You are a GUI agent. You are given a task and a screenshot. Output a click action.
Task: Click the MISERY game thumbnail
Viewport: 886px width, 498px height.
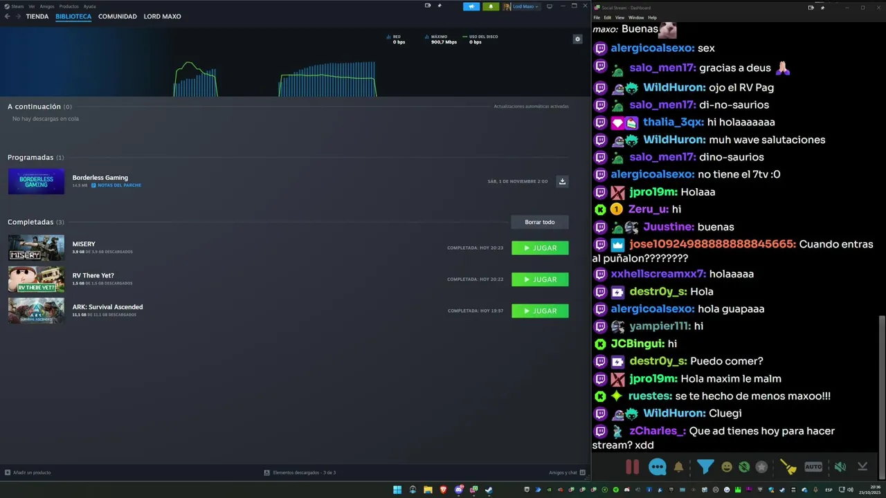pos(36,248)
